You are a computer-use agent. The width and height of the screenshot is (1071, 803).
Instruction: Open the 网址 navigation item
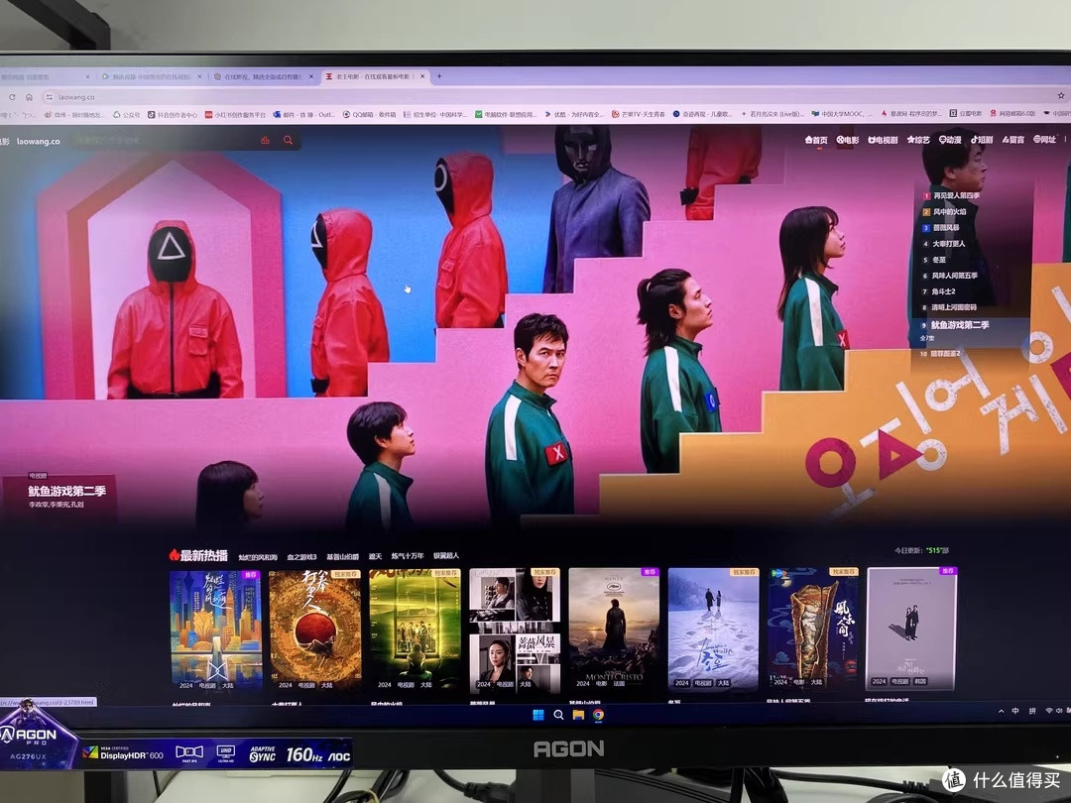pyautogui.click(x=1044, y=140)
